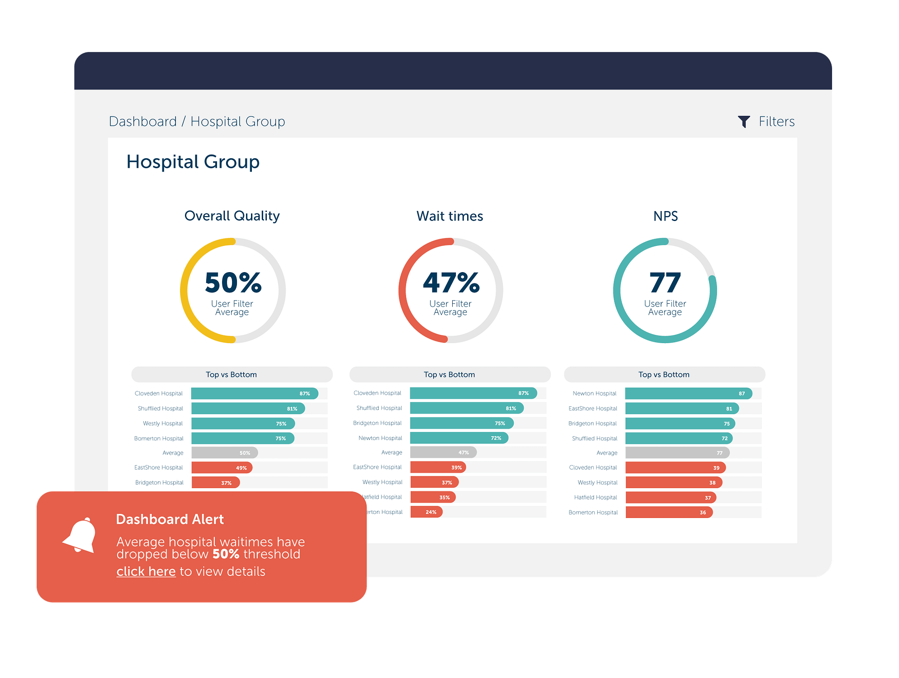Click Bridgeton Hospital 75 bar in NPS

pos(680,424)
